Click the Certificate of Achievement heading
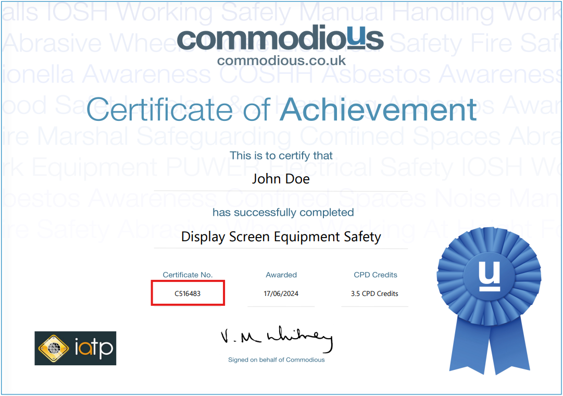 281,109
